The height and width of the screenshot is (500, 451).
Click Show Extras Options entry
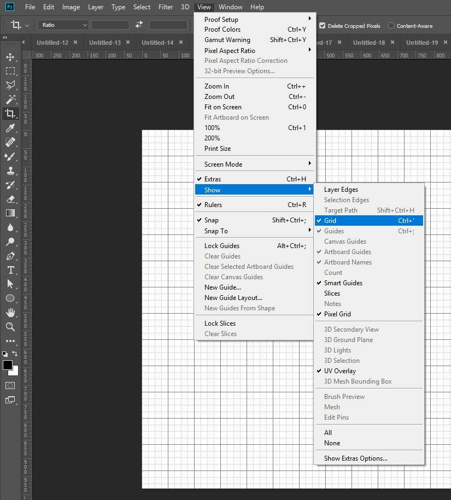355,458
